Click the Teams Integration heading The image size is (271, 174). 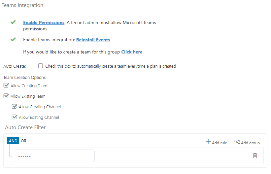click(x=22, y=6)
